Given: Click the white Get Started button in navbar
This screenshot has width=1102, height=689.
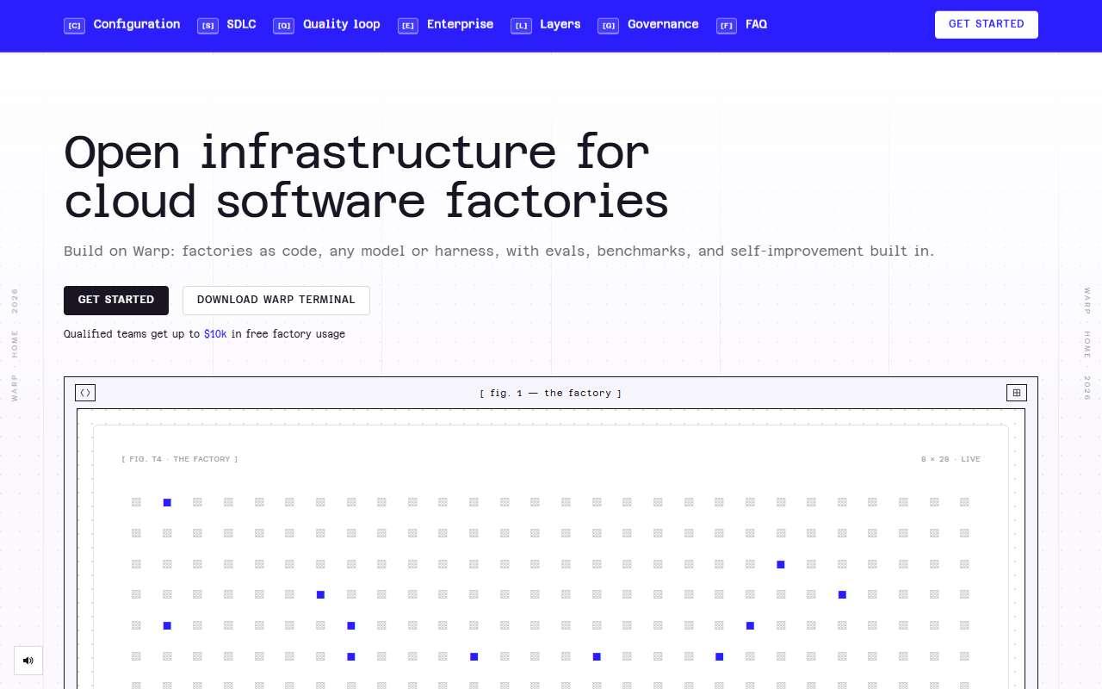Looking at the screenshot, I should [x=987, y=24].
